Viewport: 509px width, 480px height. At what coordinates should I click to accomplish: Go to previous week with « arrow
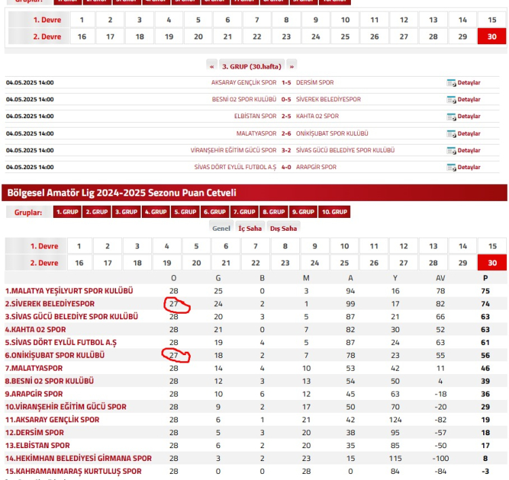tap(212, 66)
